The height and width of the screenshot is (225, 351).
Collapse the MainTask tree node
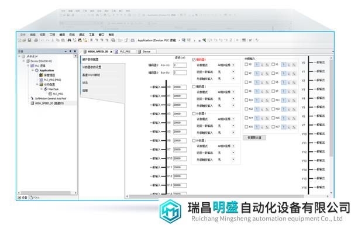click(42, 89)
